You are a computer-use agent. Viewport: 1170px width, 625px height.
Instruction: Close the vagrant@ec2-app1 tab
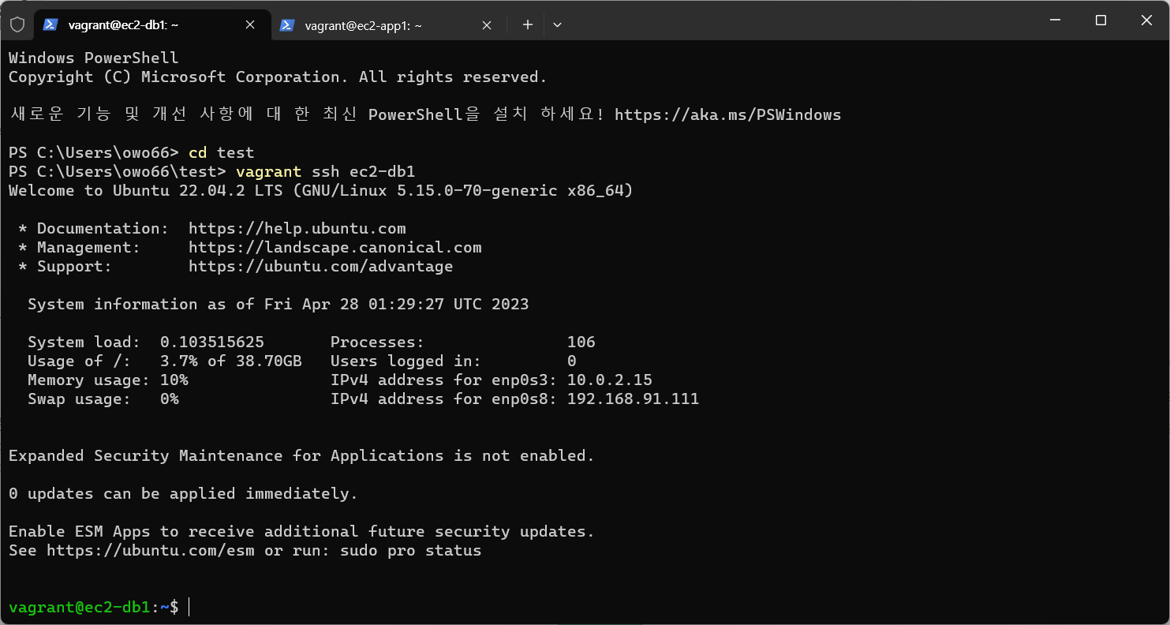[487, 25]
